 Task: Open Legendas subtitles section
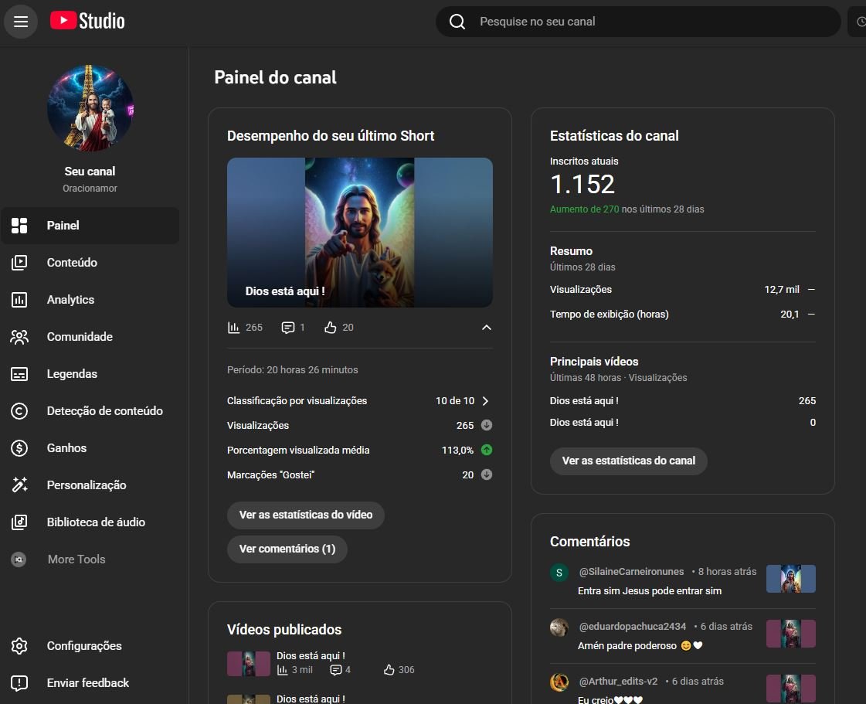72,374
